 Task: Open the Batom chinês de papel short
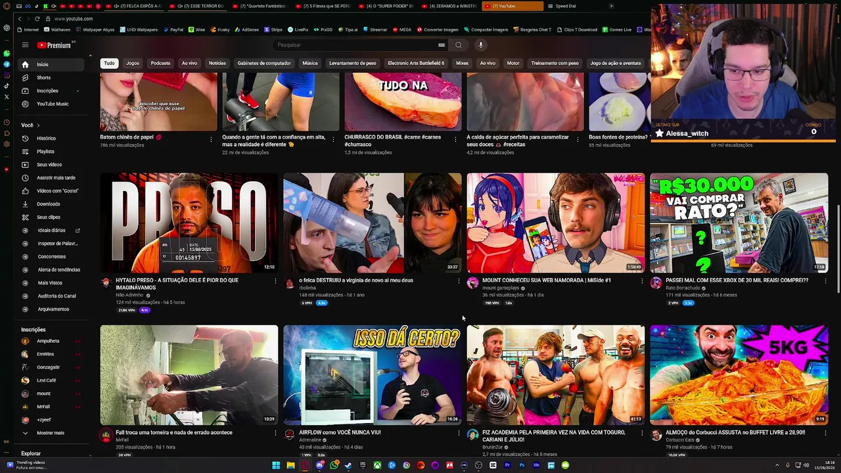[x=158, y=102]
